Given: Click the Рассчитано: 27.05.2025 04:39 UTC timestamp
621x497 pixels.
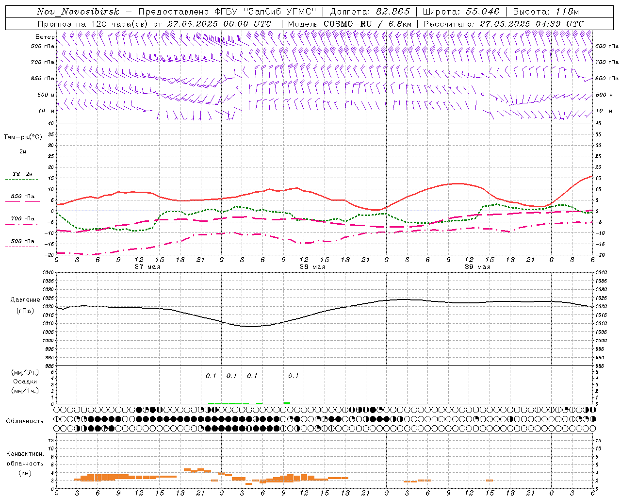Looking at the screenshot, I should click(504, 24).
